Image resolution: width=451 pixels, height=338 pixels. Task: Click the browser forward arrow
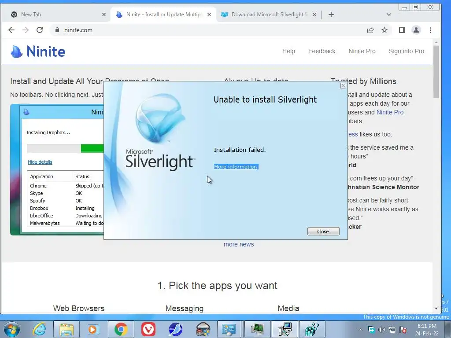(x=26, y=30)
